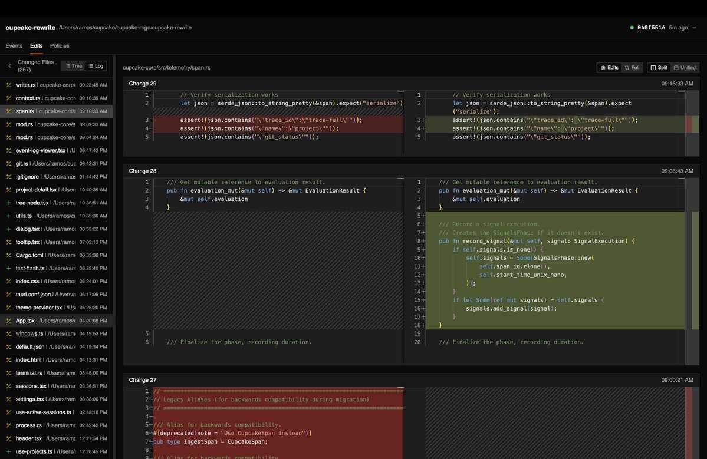Click the modified icon beside Cargo.toml
Viewport: 707px width, 459px height.
coord(9,255)
